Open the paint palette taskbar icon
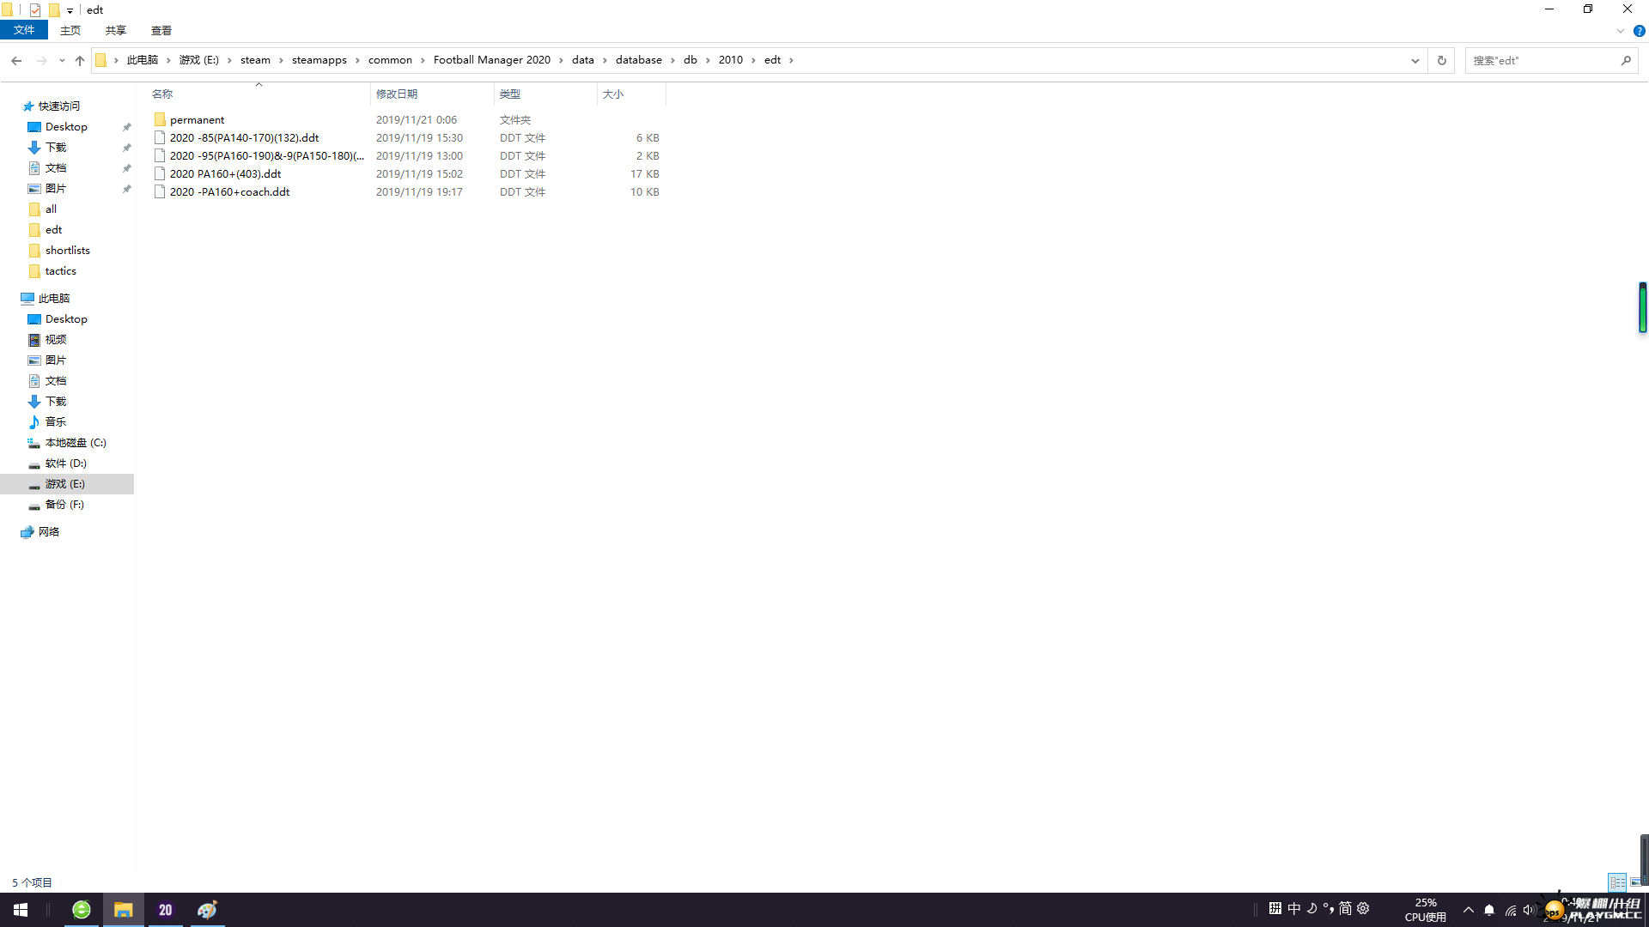1649x927 pixels. tap(207, 910)
